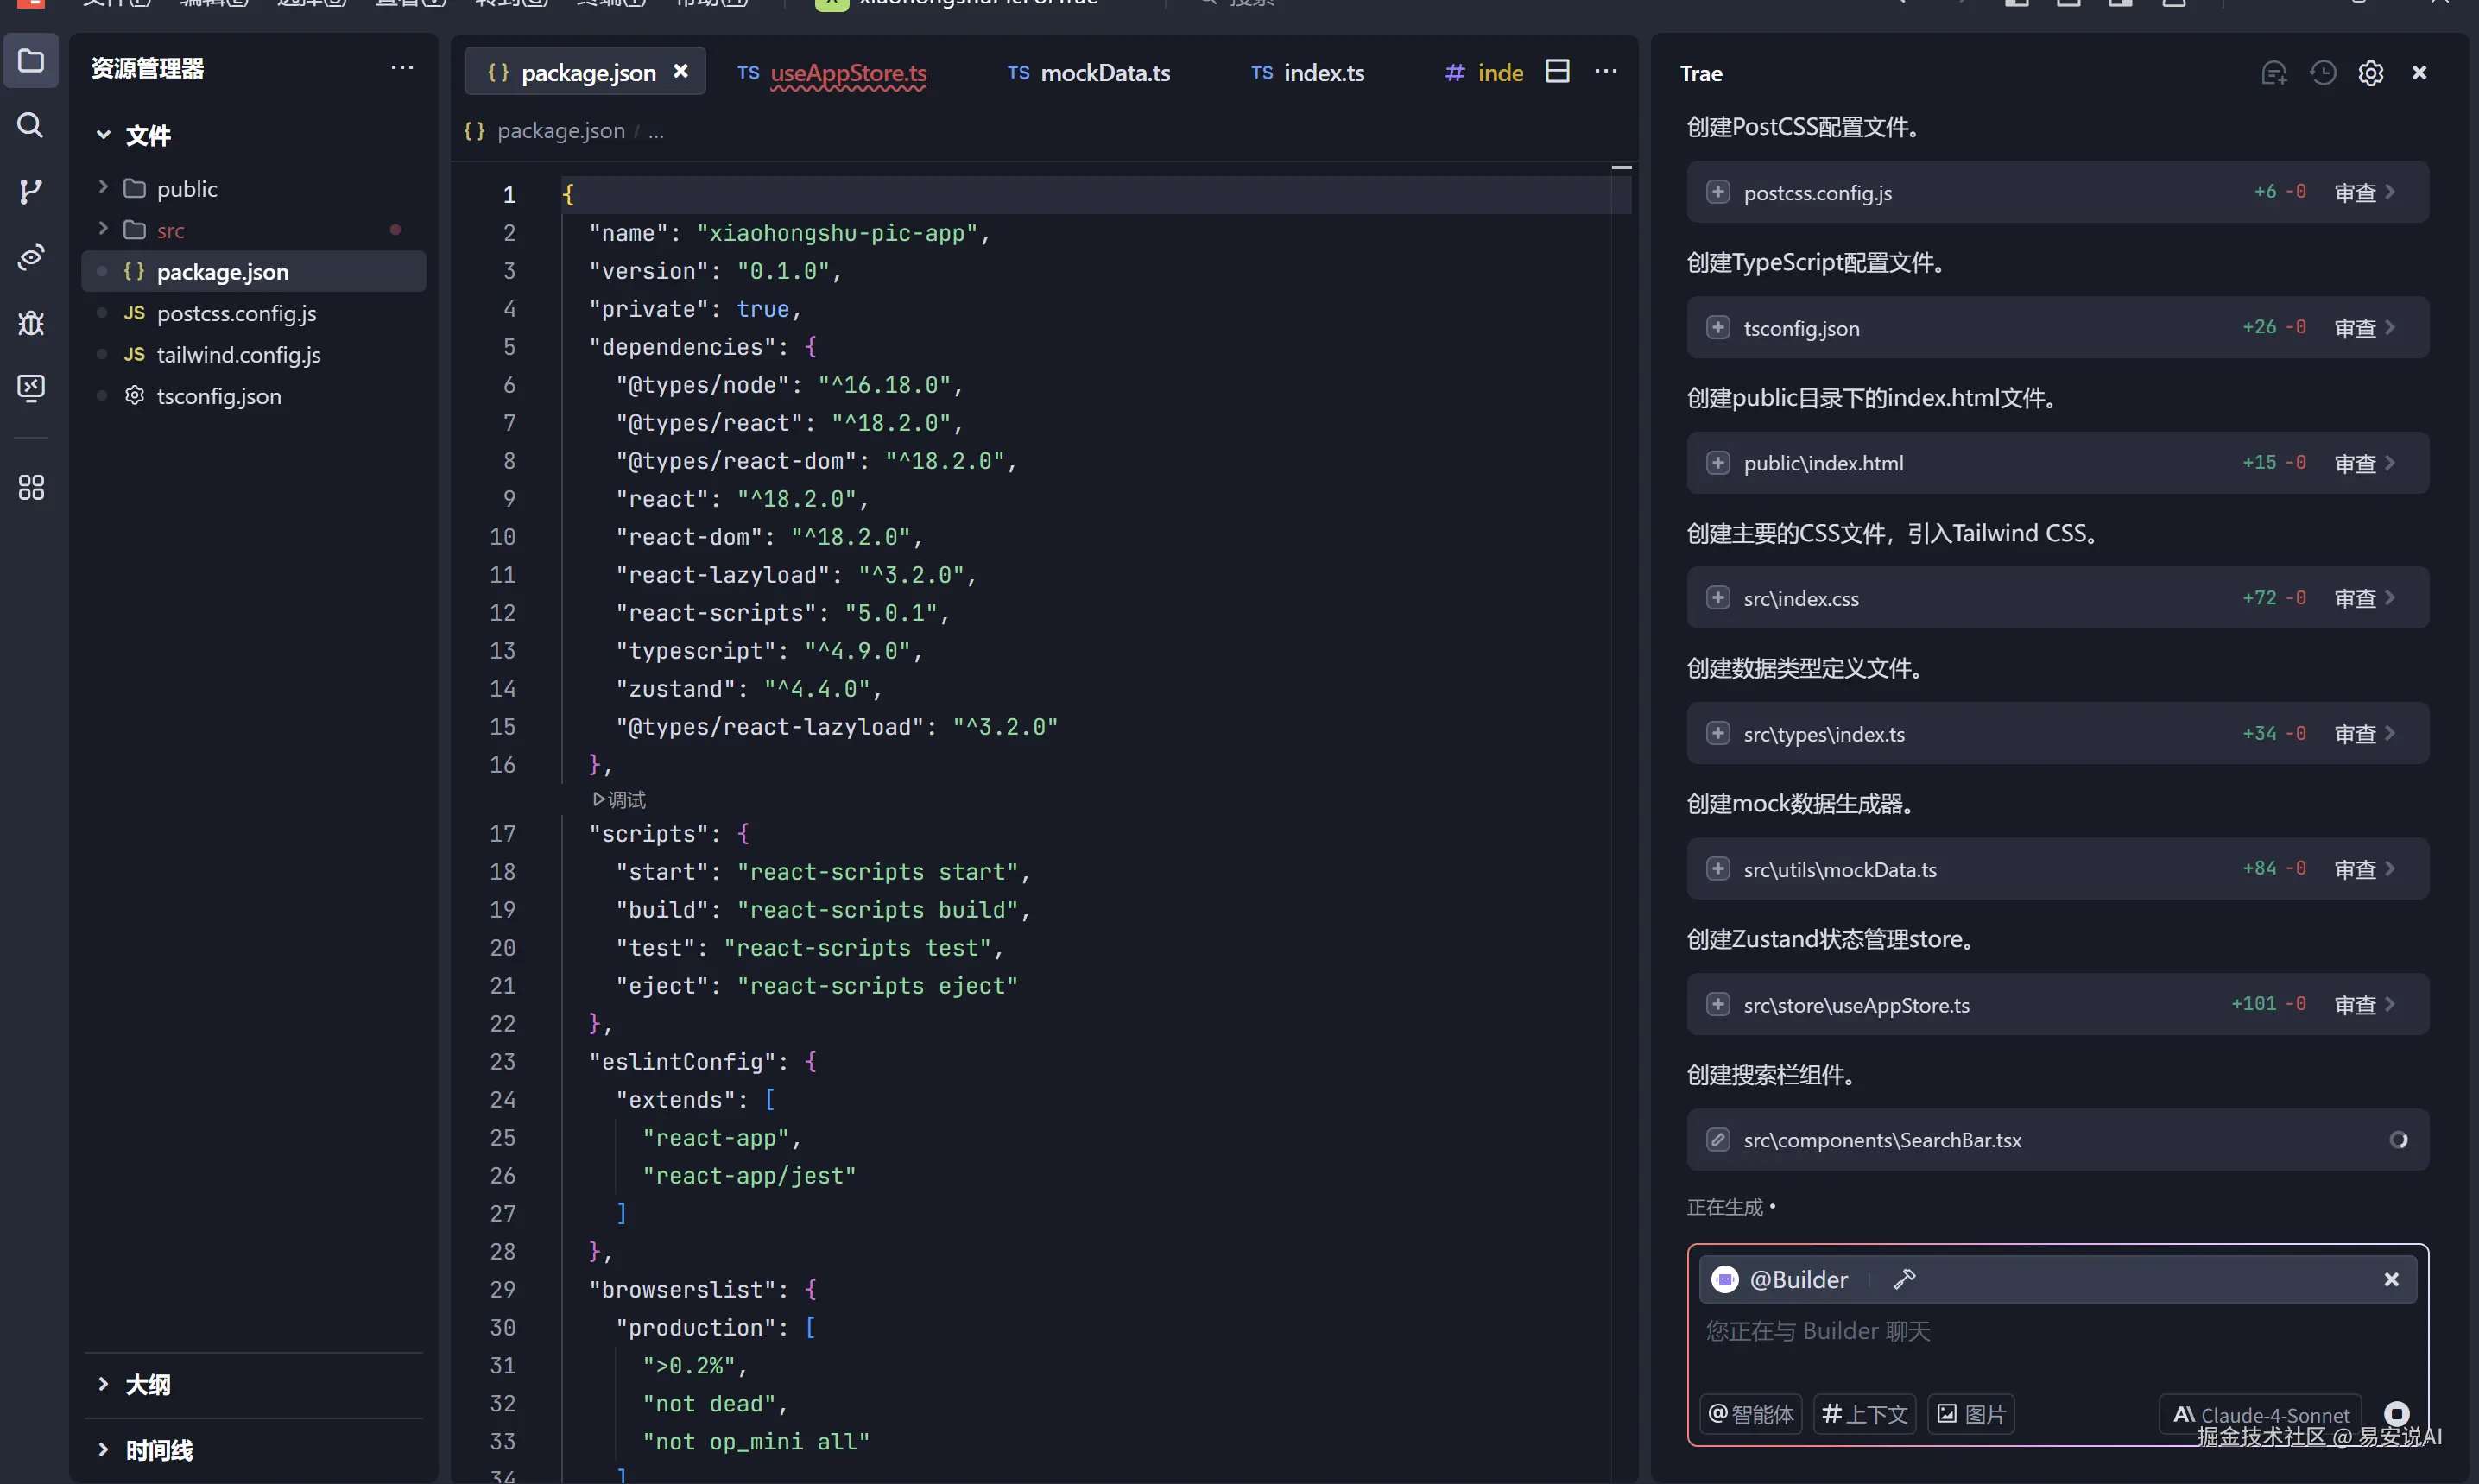Click the #上下文 context button
The image size is (2479, 1484).
[1864, 1414]
